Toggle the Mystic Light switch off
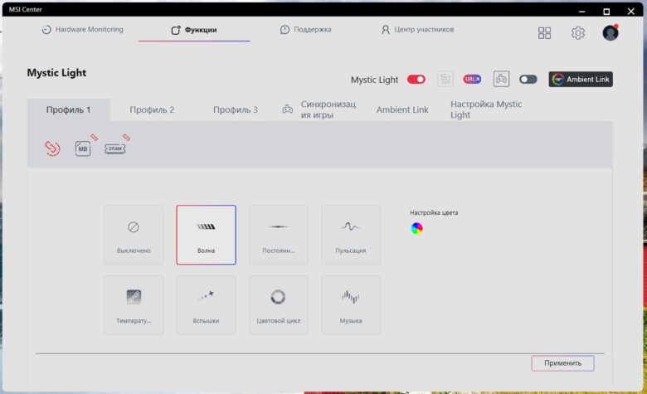This screenshot has height=394, width=647. coord(416,79)
